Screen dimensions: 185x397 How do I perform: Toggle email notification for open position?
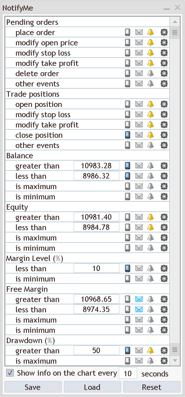[139, 104]
